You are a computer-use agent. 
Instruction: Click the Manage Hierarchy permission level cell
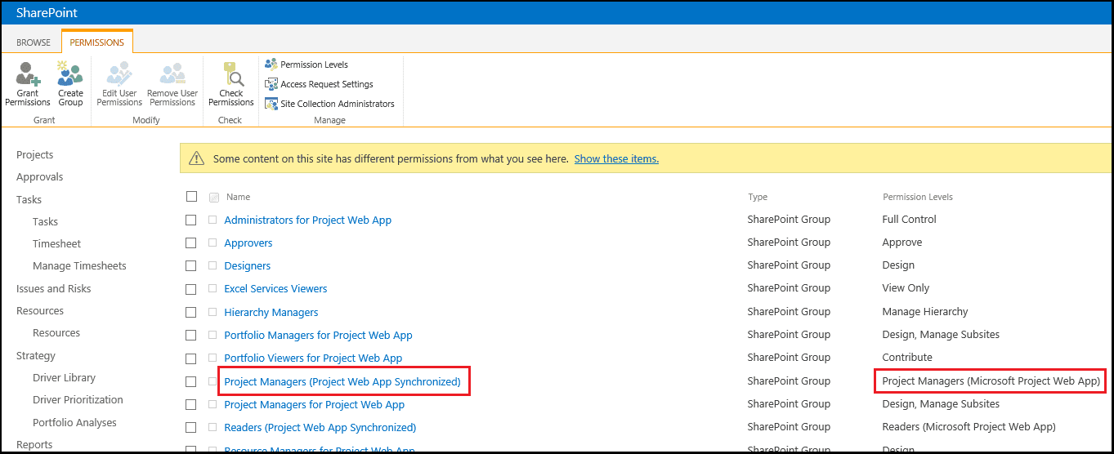[x=925, y=311]
